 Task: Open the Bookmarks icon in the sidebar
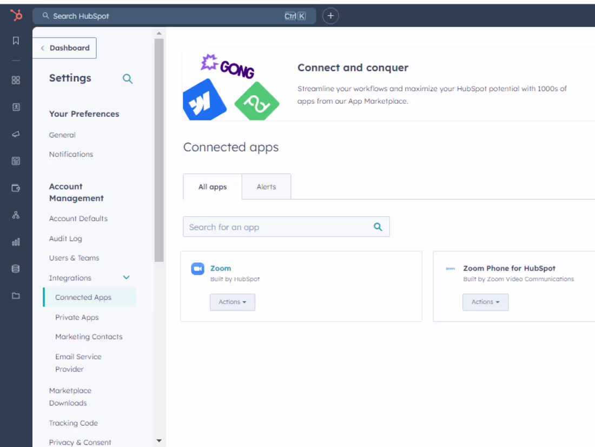pos(16,41)
